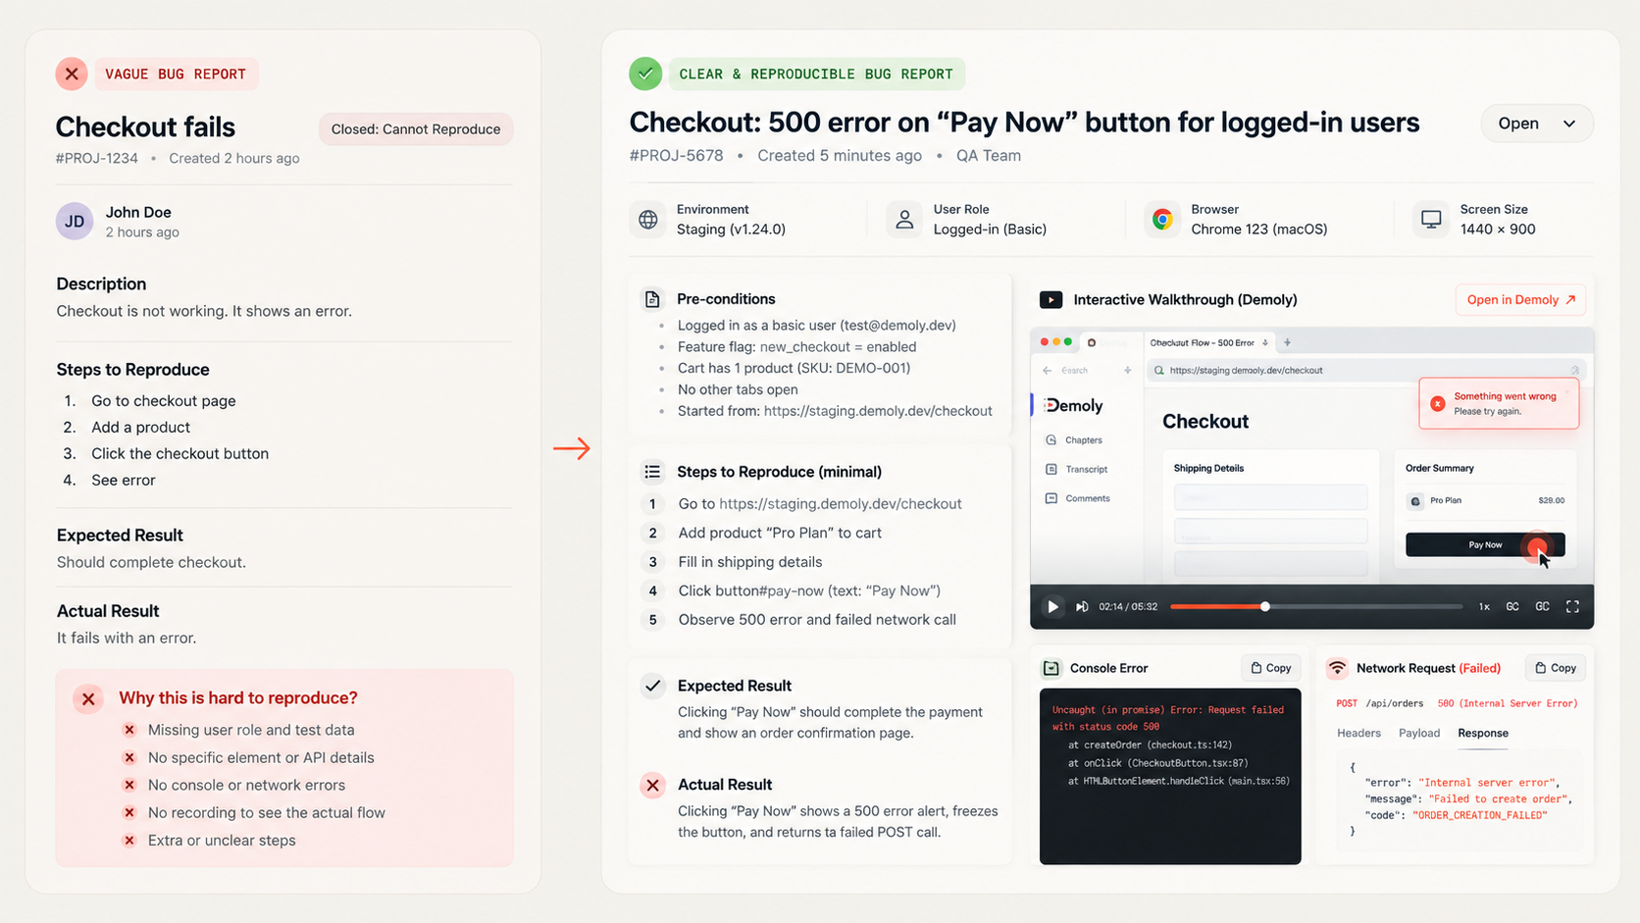Change the 1x playback speed
The image size is (1640, 923).
pyautogui.click(x=1484, y=607)
